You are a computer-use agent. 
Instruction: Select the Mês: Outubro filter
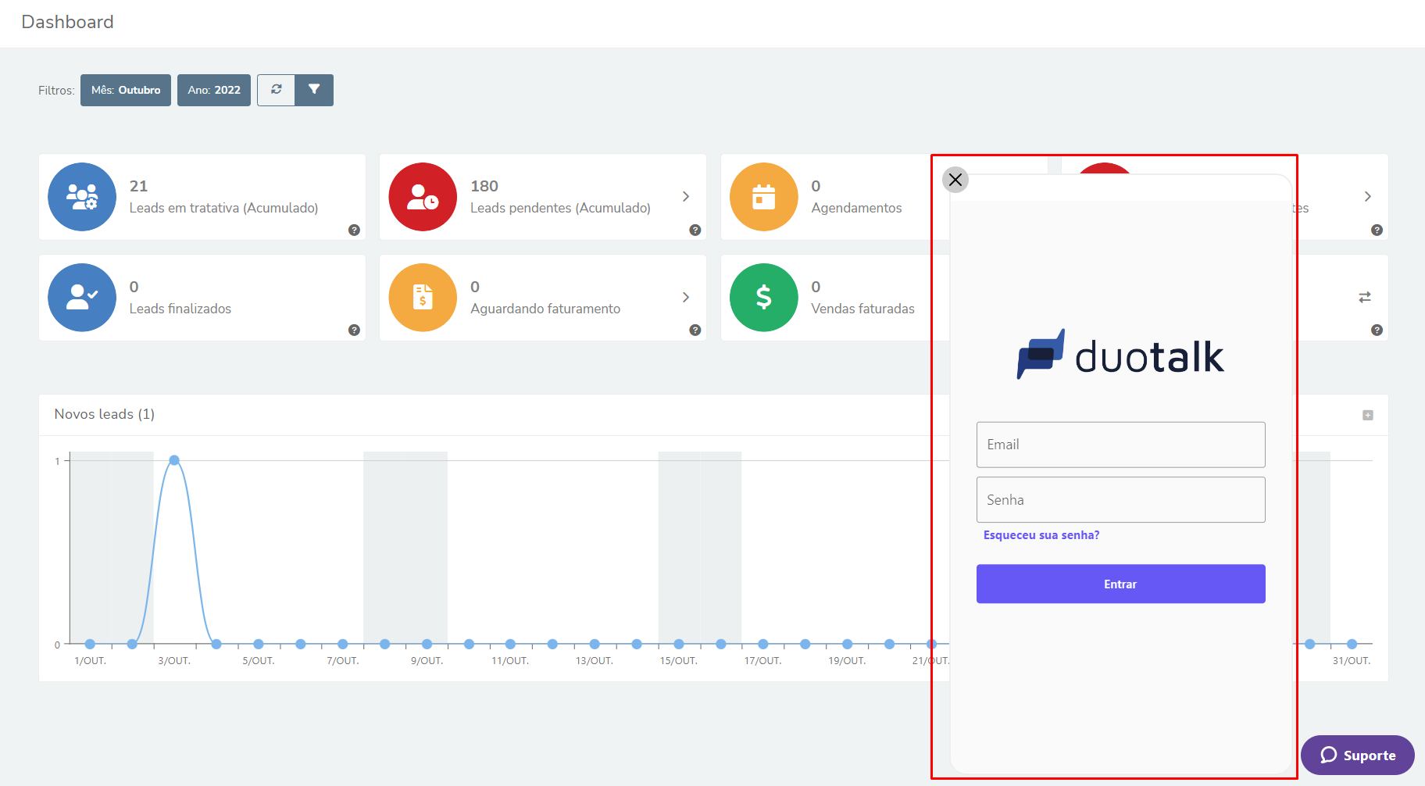pyautogui.click(x=126, y=90)
